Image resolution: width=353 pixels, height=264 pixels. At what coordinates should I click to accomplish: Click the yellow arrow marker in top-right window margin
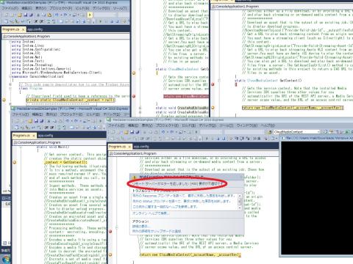[213, 108]
